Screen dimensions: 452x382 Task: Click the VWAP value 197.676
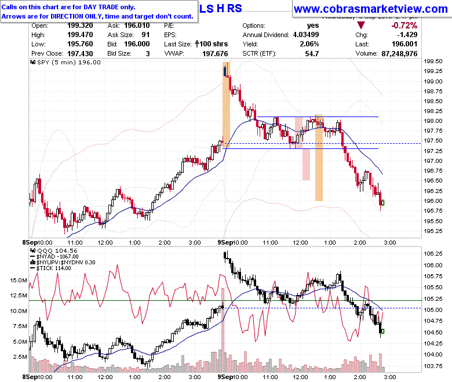(x=215, y=54)
